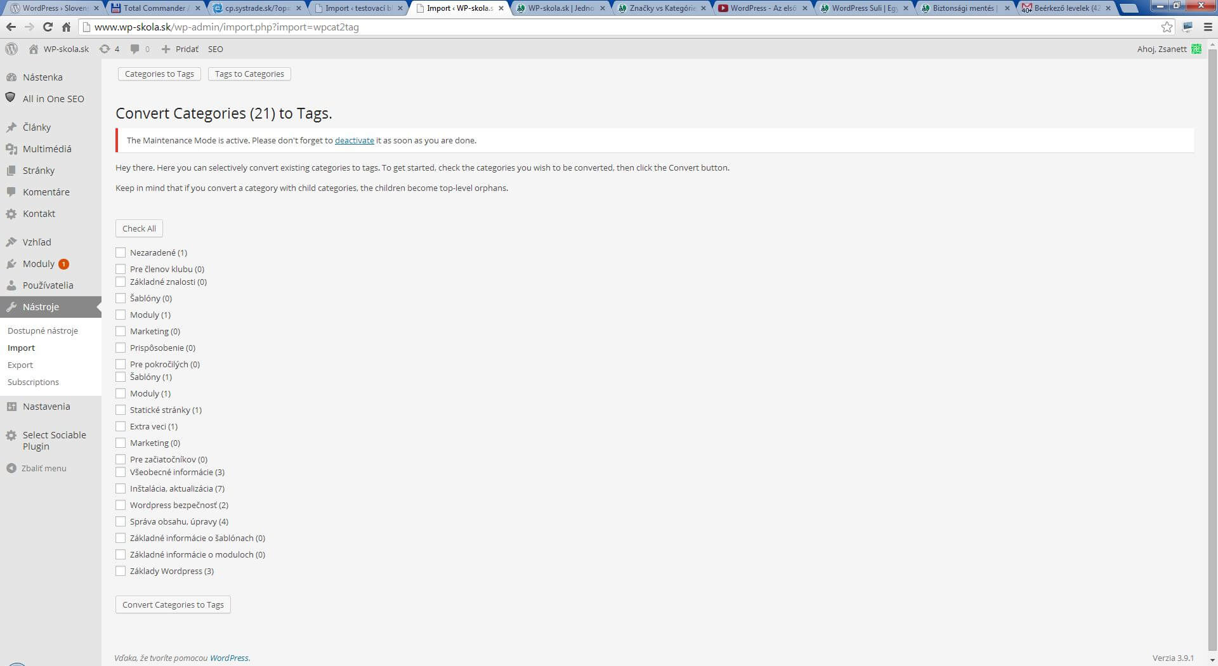
Task: Open the browser home page icon
Action: 66,27
